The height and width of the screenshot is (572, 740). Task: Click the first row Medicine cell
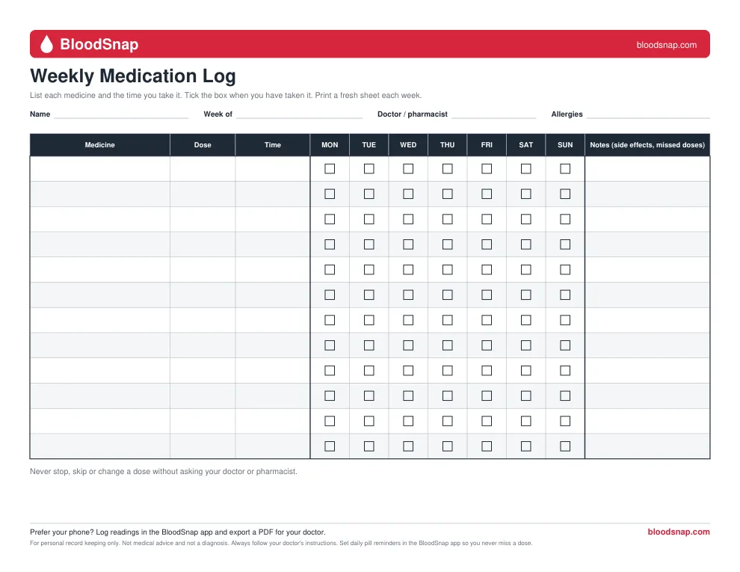click(x=100, y=168)
